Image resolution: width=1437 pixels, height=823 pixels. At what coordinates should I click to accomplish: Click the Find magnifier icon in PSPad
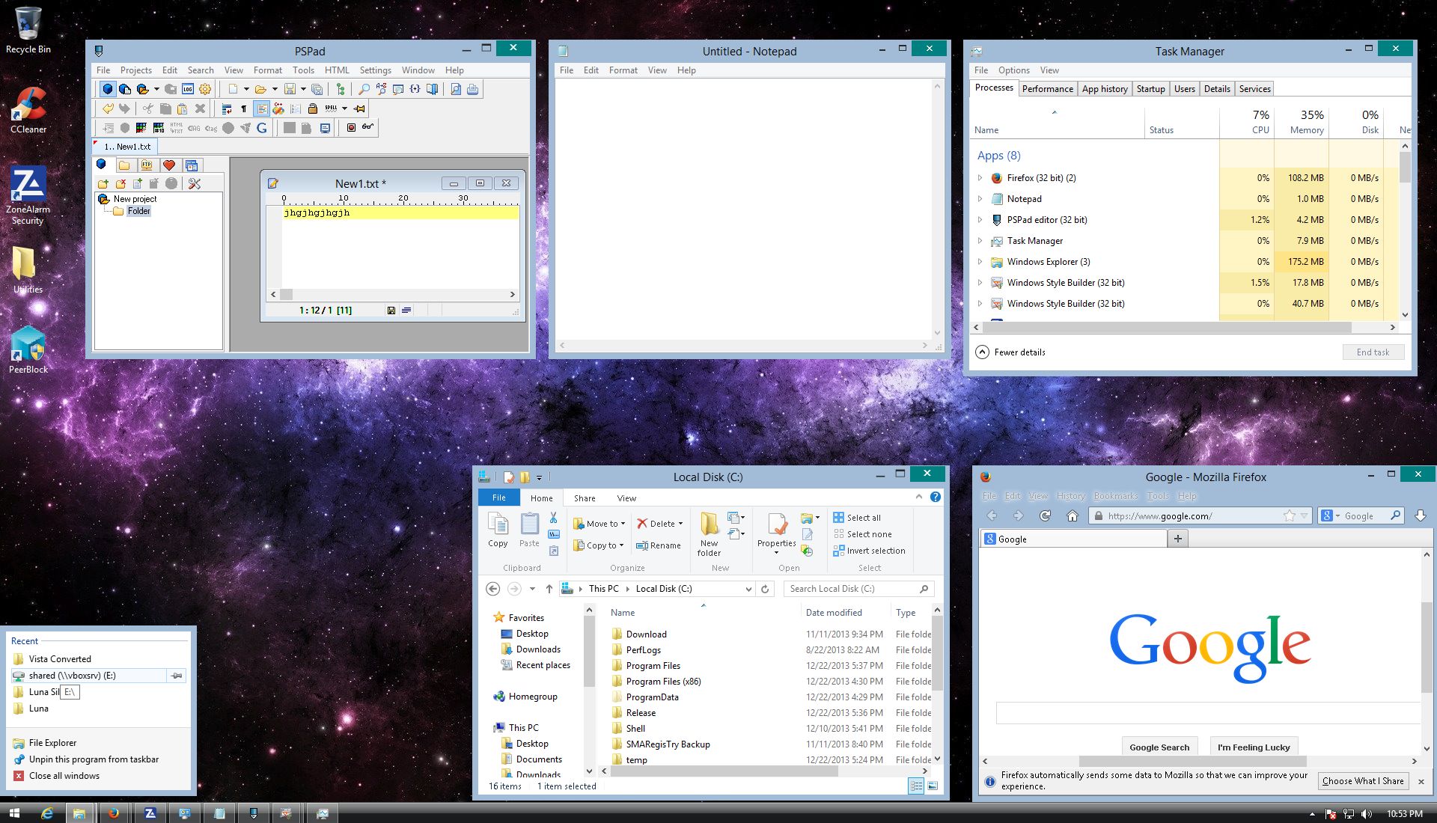(x=364, y=89)
